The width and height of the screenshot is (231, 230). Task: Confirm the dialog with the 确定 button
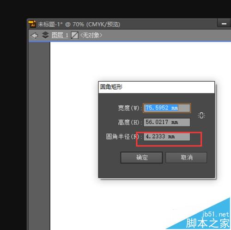click(x=141, y=157)
